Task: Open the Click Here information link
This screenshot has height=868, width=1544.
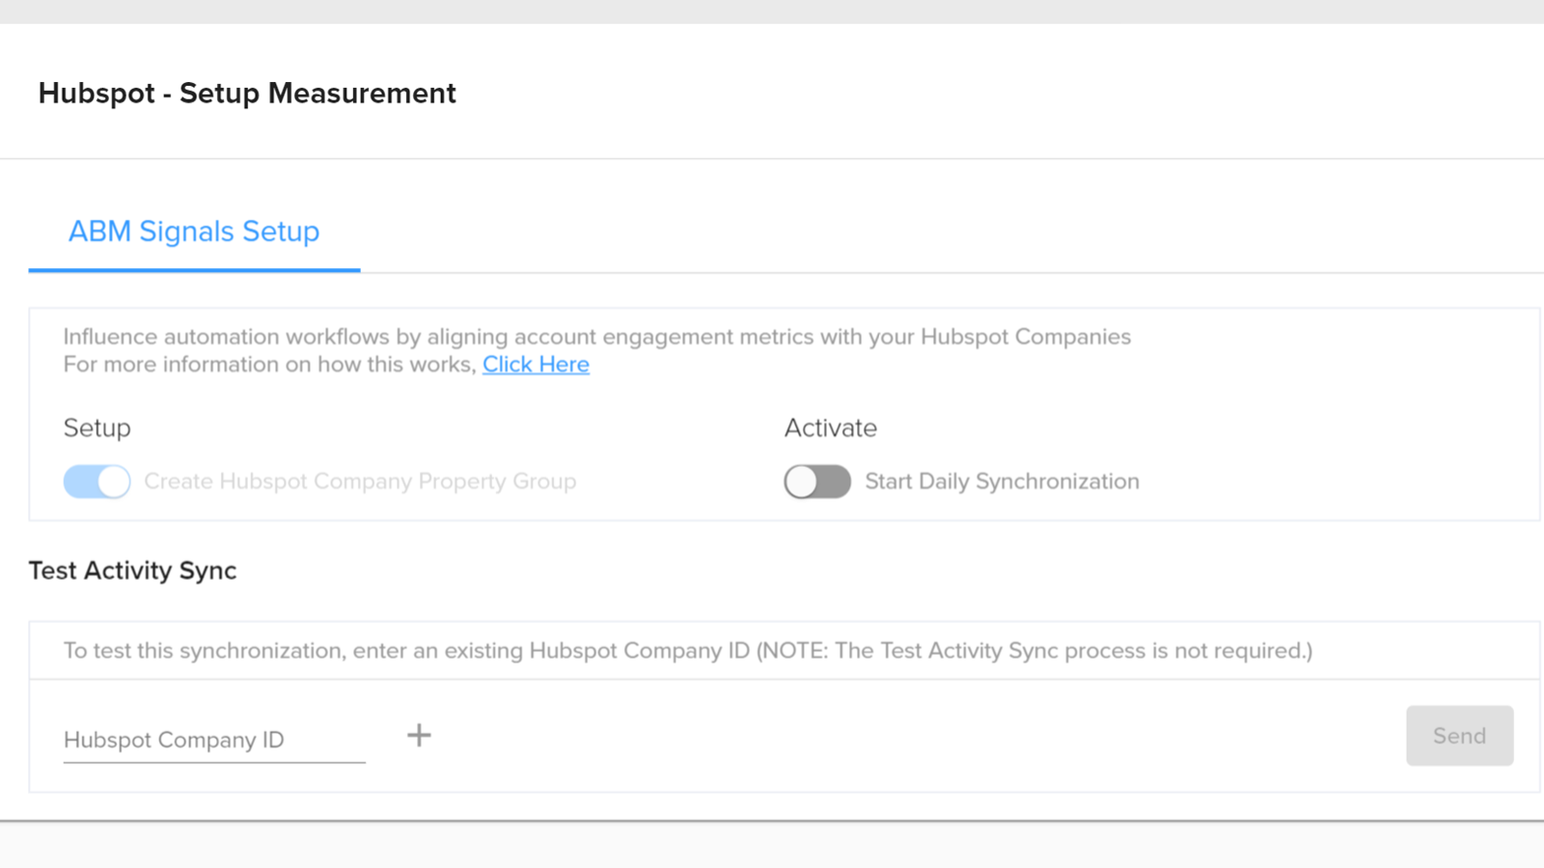Action: tap(536, 365)
